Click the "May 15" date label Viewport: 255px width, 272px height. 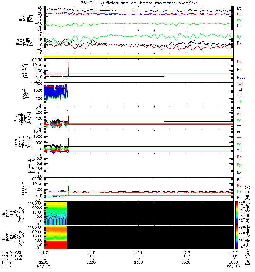pos(44,266)
